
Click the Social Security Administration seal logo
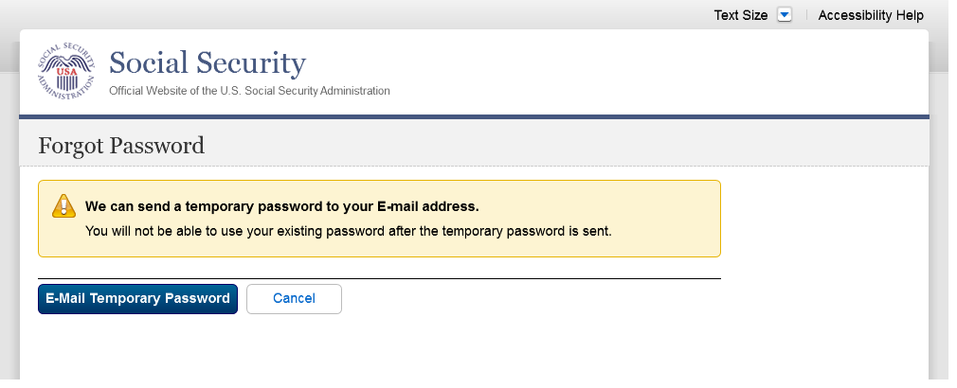point(66,71)
